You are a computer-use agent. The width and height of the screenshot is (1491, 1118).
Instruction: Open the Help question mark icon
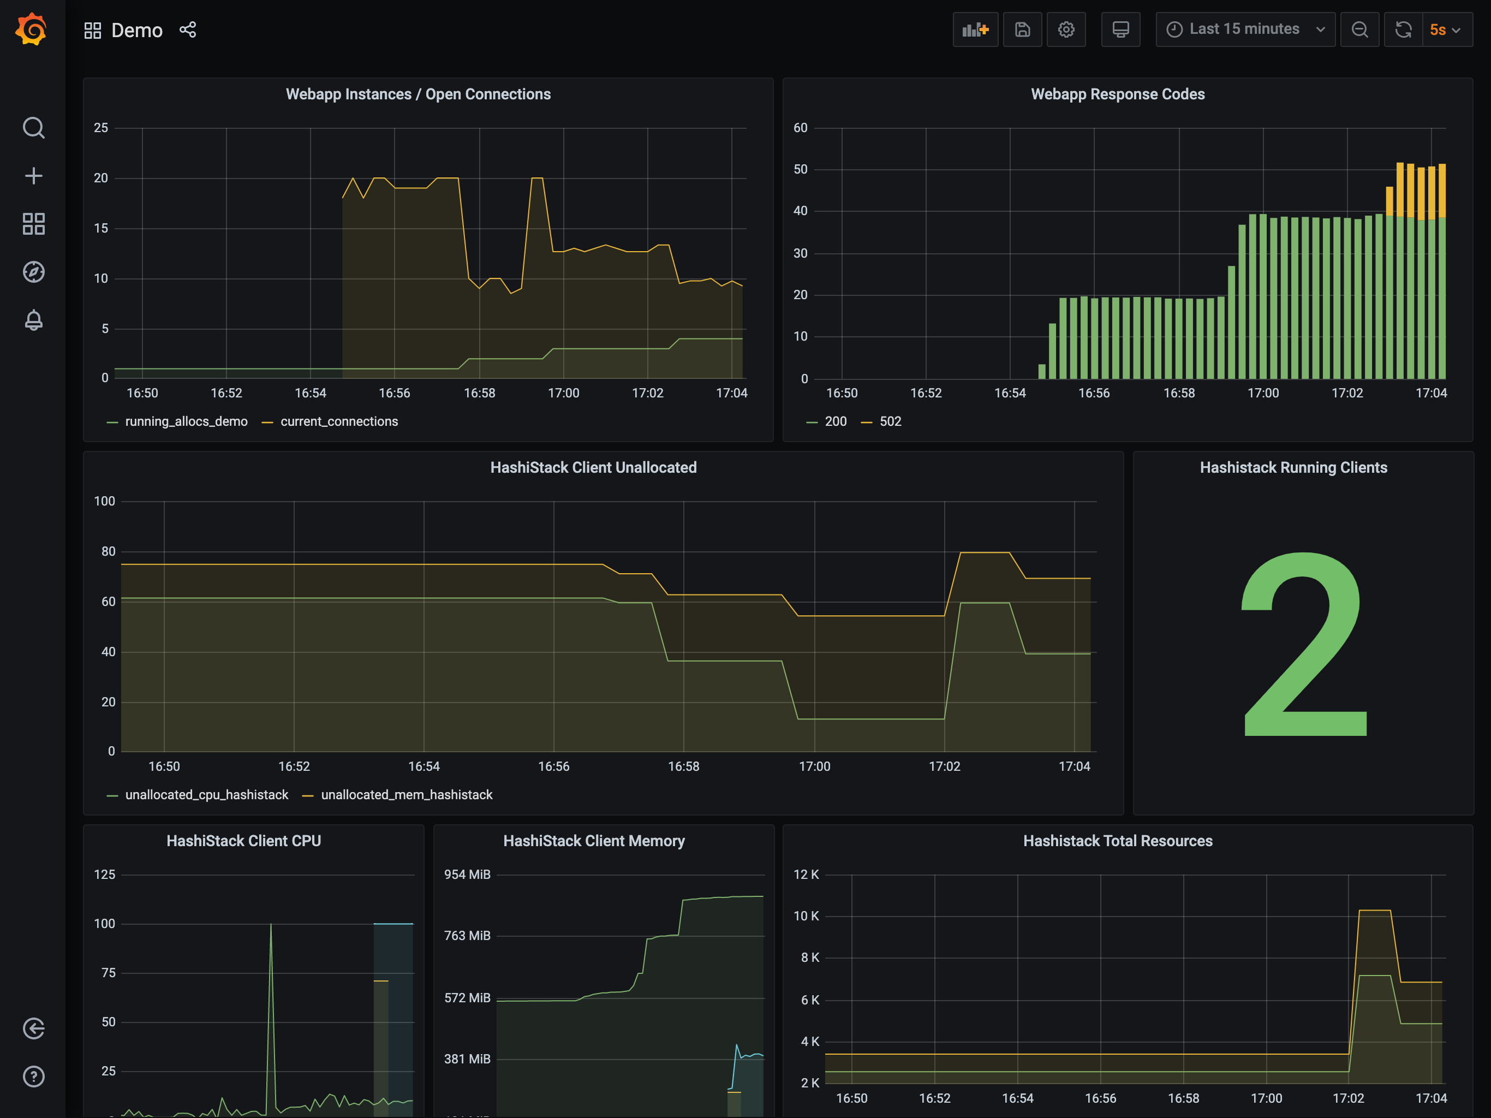click(x=33, y=1076)
